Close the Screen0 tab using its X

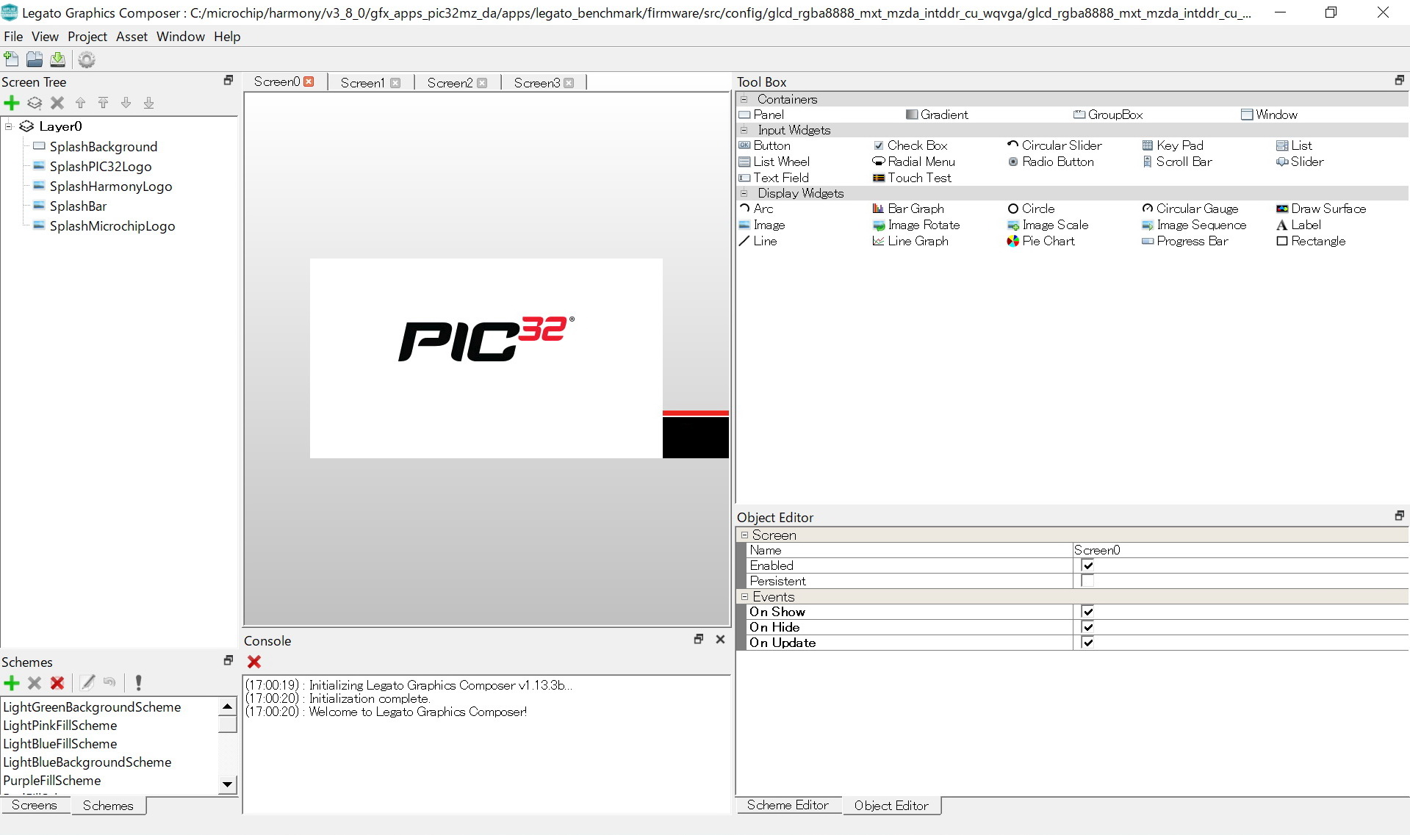click(x=309, y=82)
